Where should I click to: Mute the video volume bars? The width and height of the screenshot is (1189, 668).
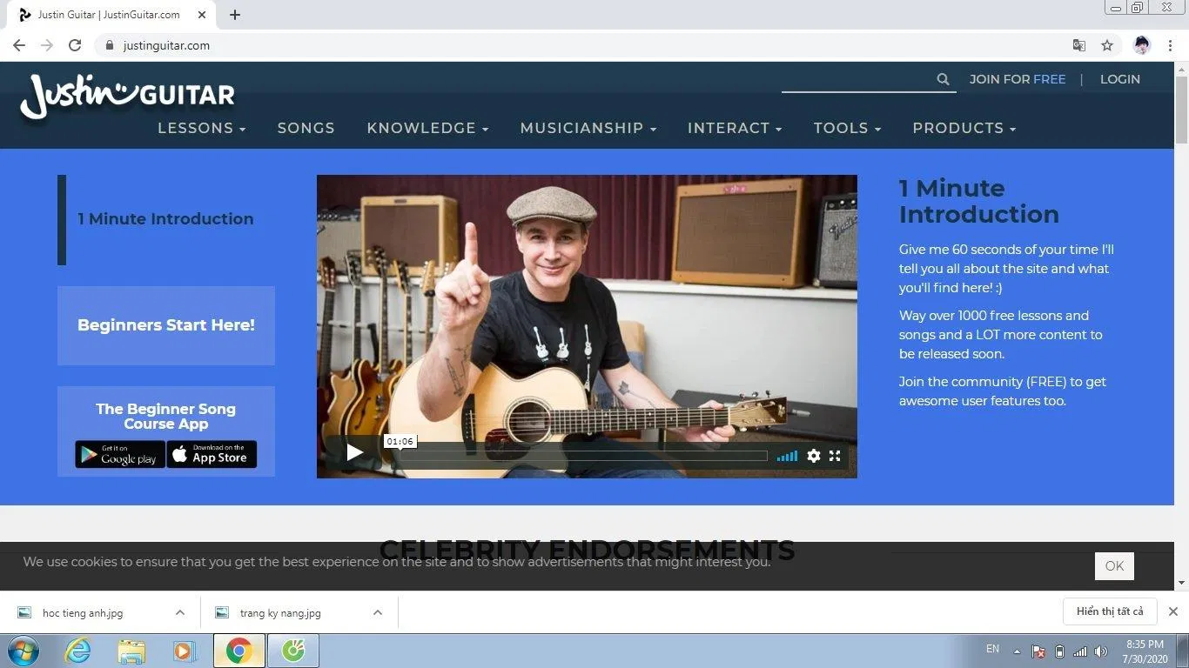[x=787, y=455]
